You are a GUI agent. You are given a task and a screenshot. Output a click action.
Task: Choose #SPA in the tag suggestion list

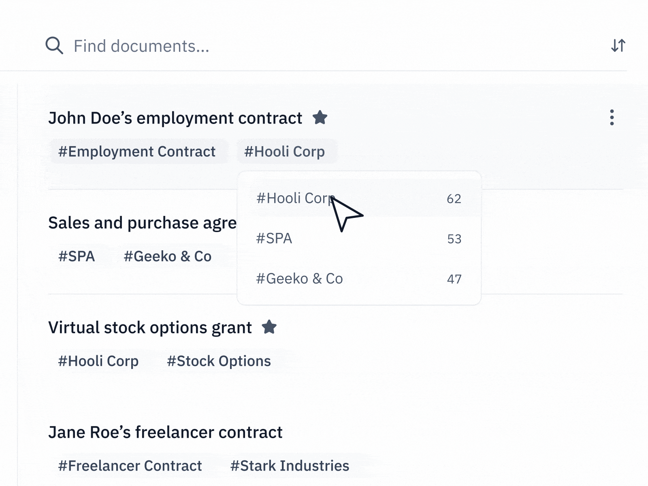click(x=274, y=239)
